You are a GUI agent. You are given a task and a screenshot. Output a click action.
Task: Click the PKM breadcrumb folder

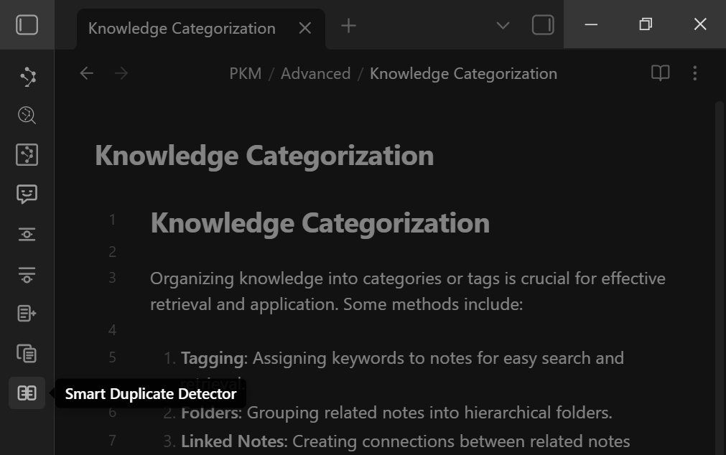click(x=246, y=74)
